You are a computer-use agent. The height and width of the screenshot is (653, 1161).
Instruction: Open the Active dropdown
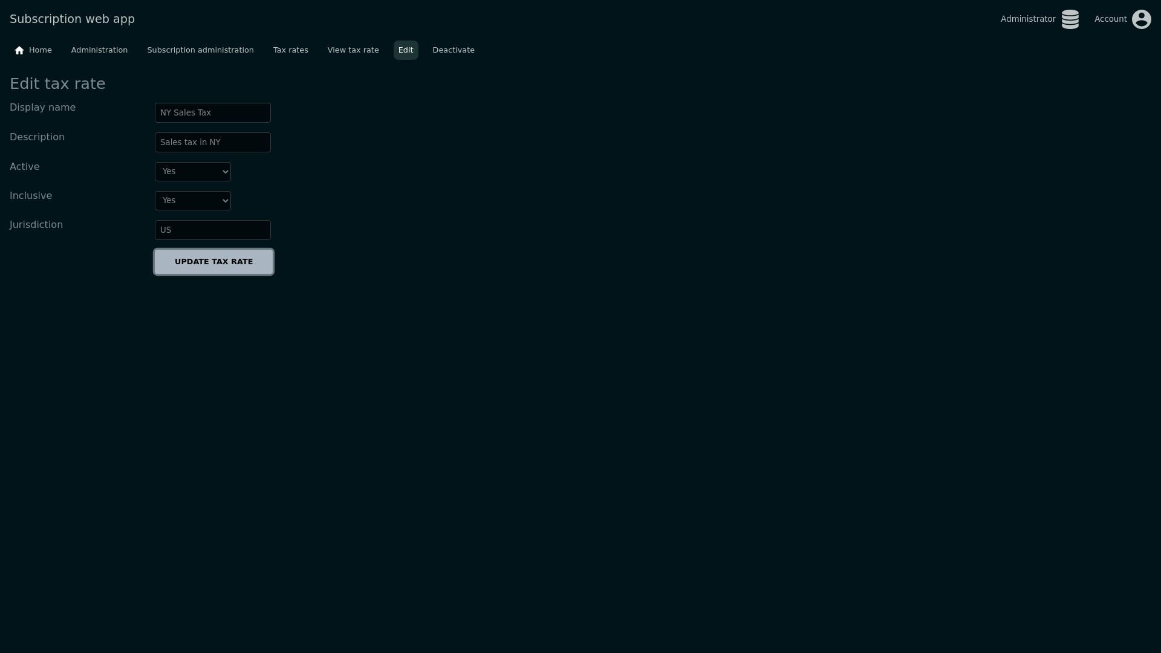[193, 172]
